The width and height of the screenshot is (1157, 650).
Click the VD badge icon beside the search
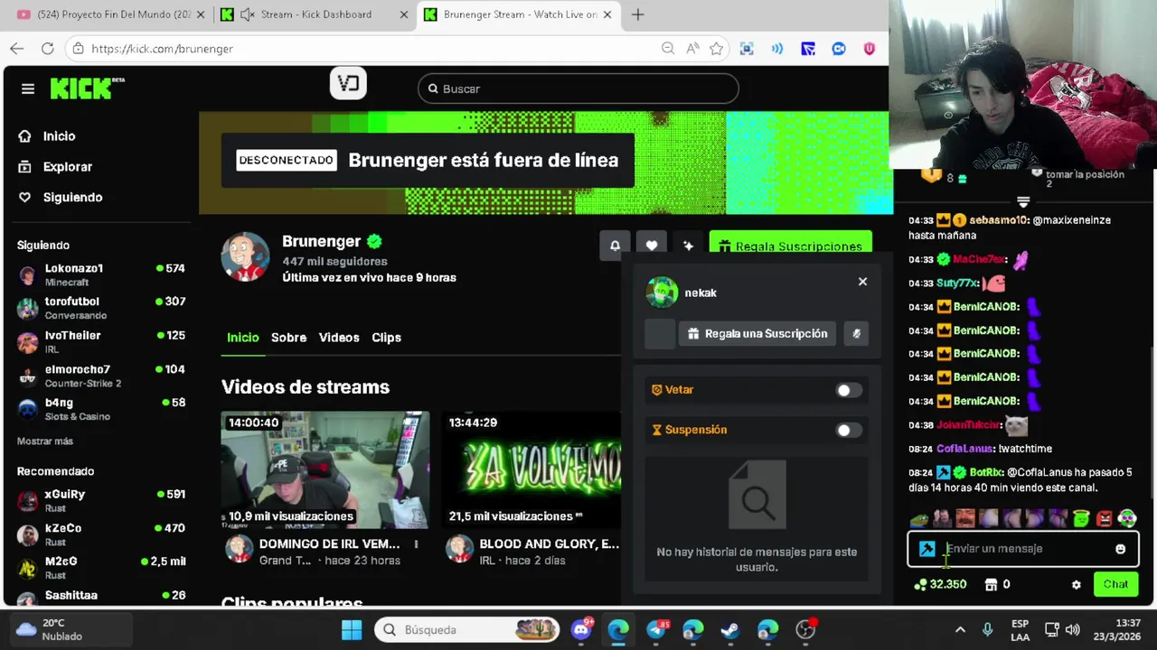348,84
